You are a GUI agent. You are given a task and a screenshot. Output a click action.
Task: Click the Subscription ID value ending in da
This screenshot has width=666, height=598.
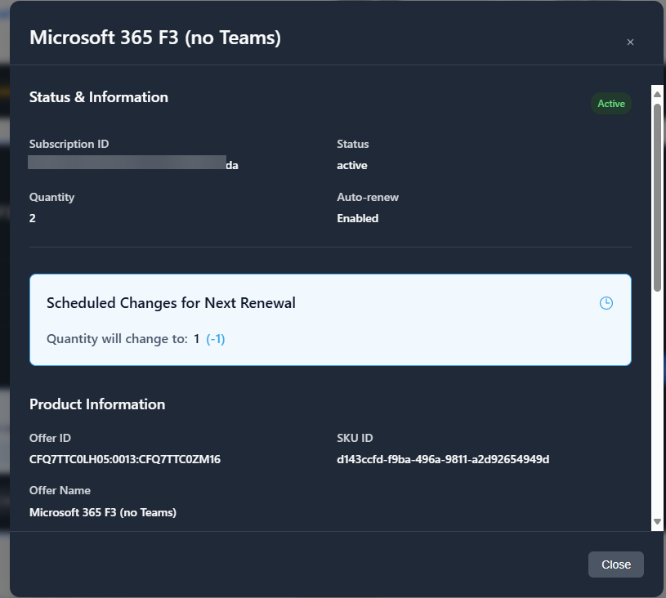[133, 163]
